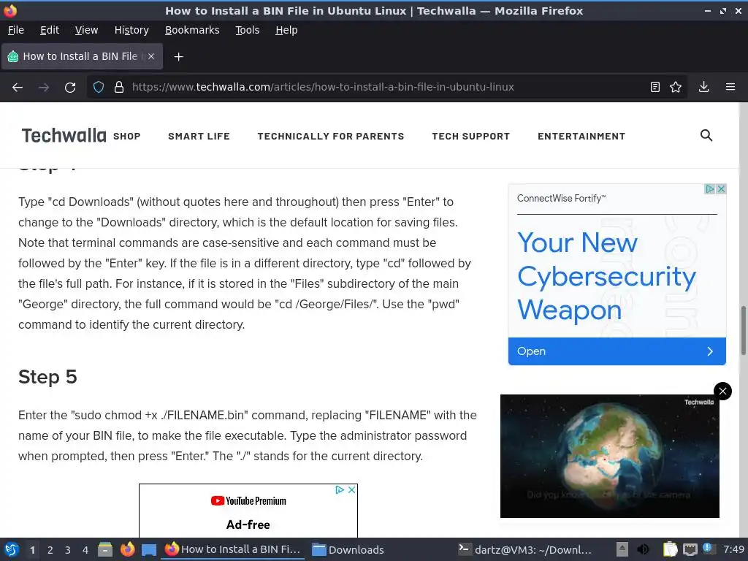The height and width of the screenshot is (561, 748).
Task: Open the TECH SUPPORT section
Action: click(x=471, y=137)
